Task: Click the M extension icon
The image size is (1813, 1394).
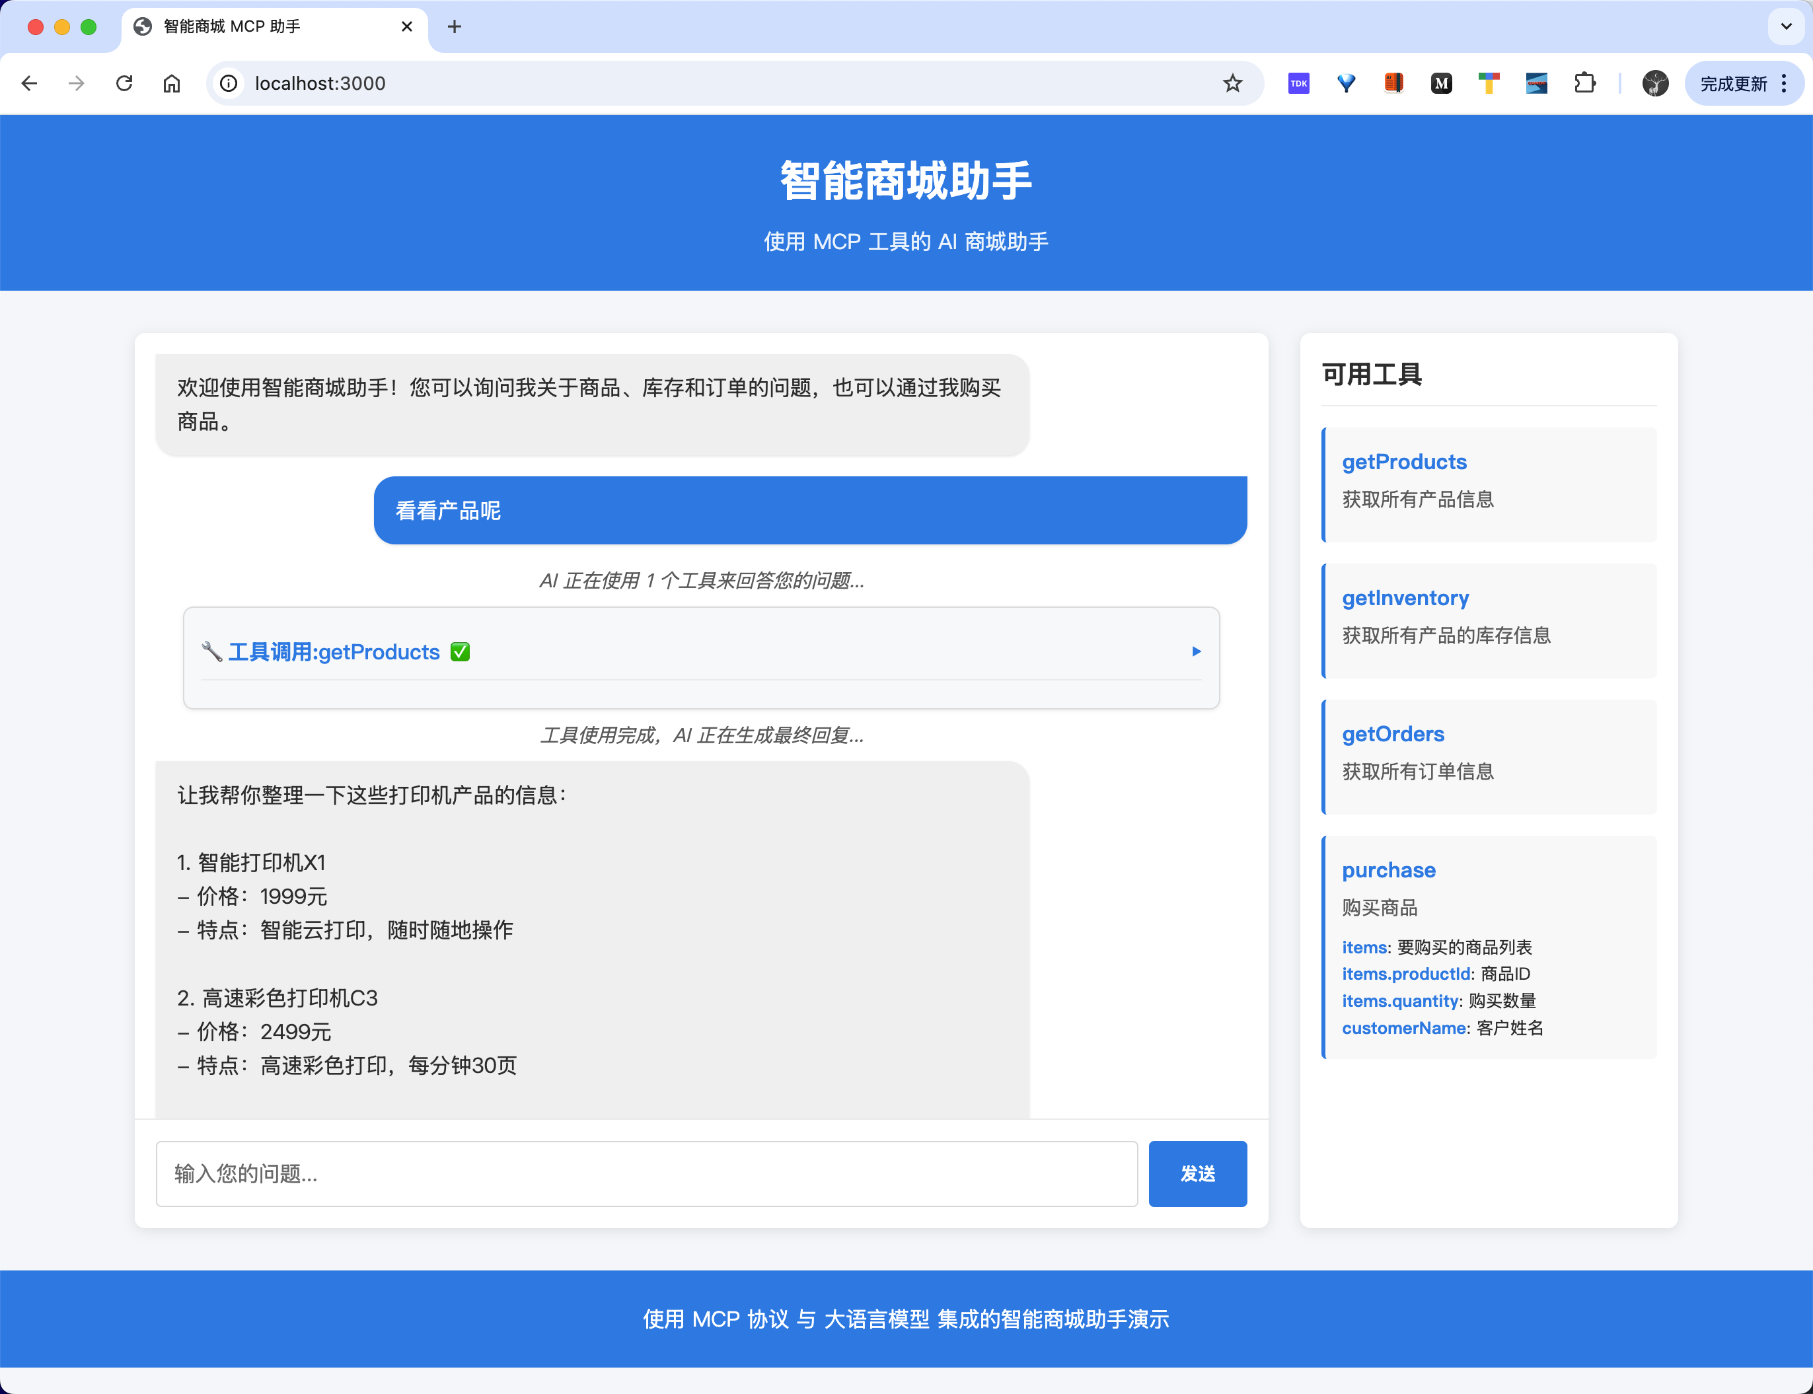Action: click(x=1441, y=83)
